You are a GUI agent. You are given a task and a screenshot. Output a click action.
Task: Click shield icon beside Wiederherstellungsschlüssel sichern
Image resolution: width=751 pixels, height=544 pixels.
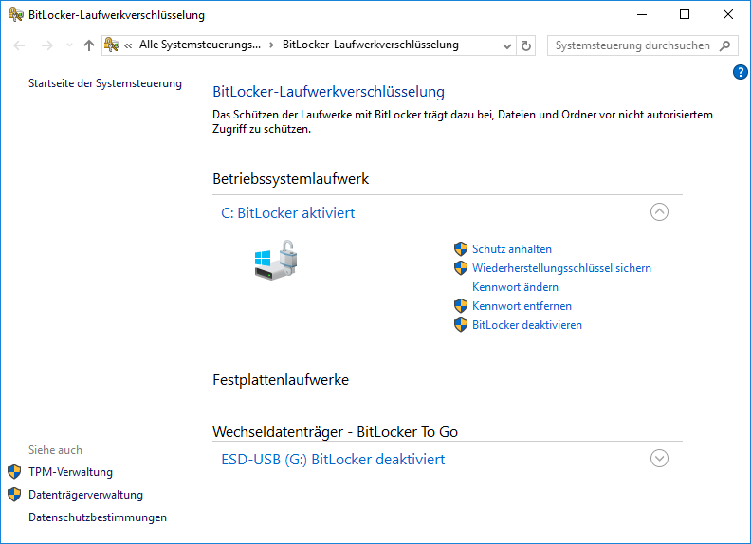pyautogui.click(x=460, y=267)
